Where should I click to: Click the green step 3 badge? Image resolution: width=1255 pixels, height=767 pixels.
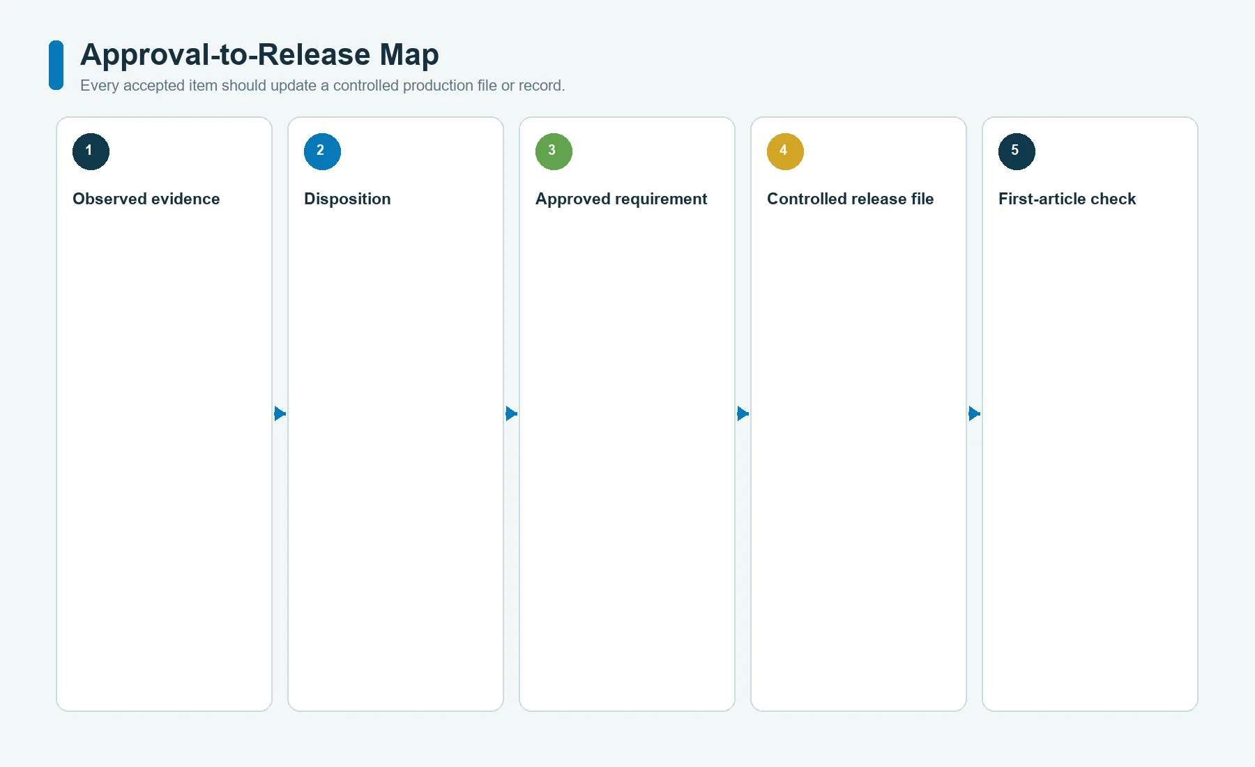tap(554, 151)
